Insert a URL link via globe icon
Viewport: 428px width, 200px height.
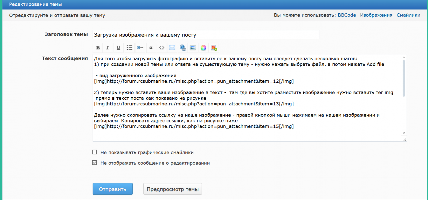pyautogui.click(x=183, y=48)
